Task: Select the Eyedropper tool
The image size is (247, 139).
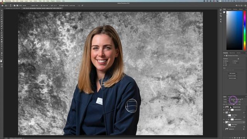Action: click(x=2, y=24)
